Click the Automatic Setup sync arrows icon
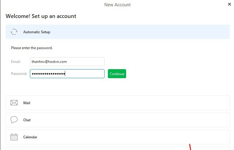 pos(14,32)
